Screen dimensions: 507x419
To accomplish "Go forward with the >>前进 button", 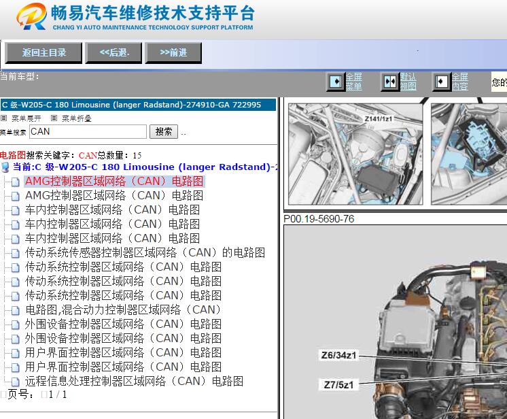I will 173,52.
